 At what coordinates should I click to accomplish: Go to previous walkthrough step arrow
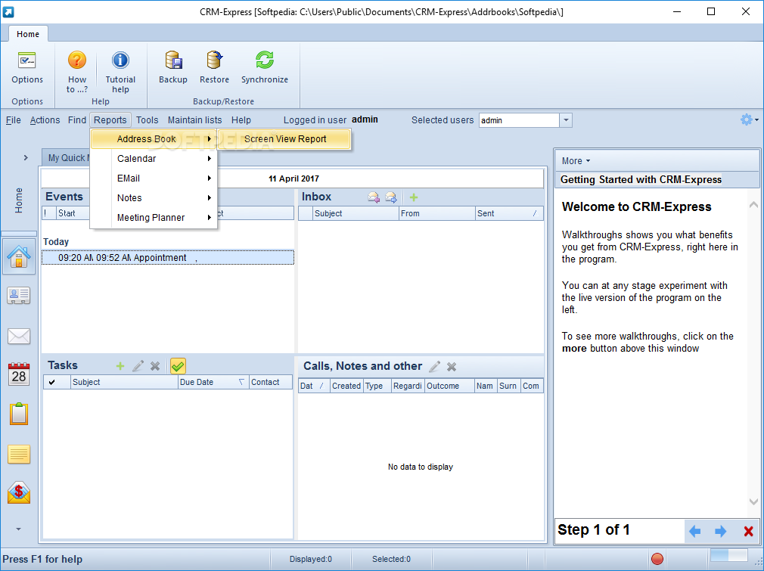(x=695, y=531)
